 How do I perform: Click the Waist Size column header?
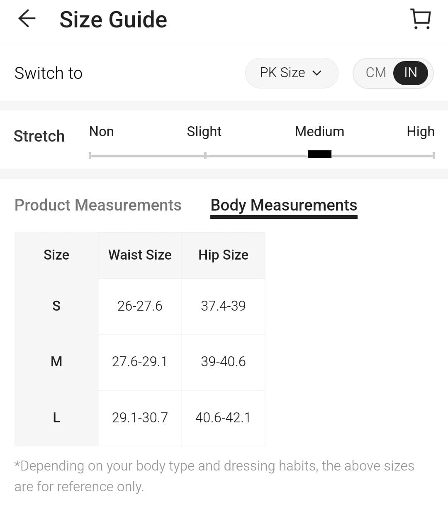(140, 255)
